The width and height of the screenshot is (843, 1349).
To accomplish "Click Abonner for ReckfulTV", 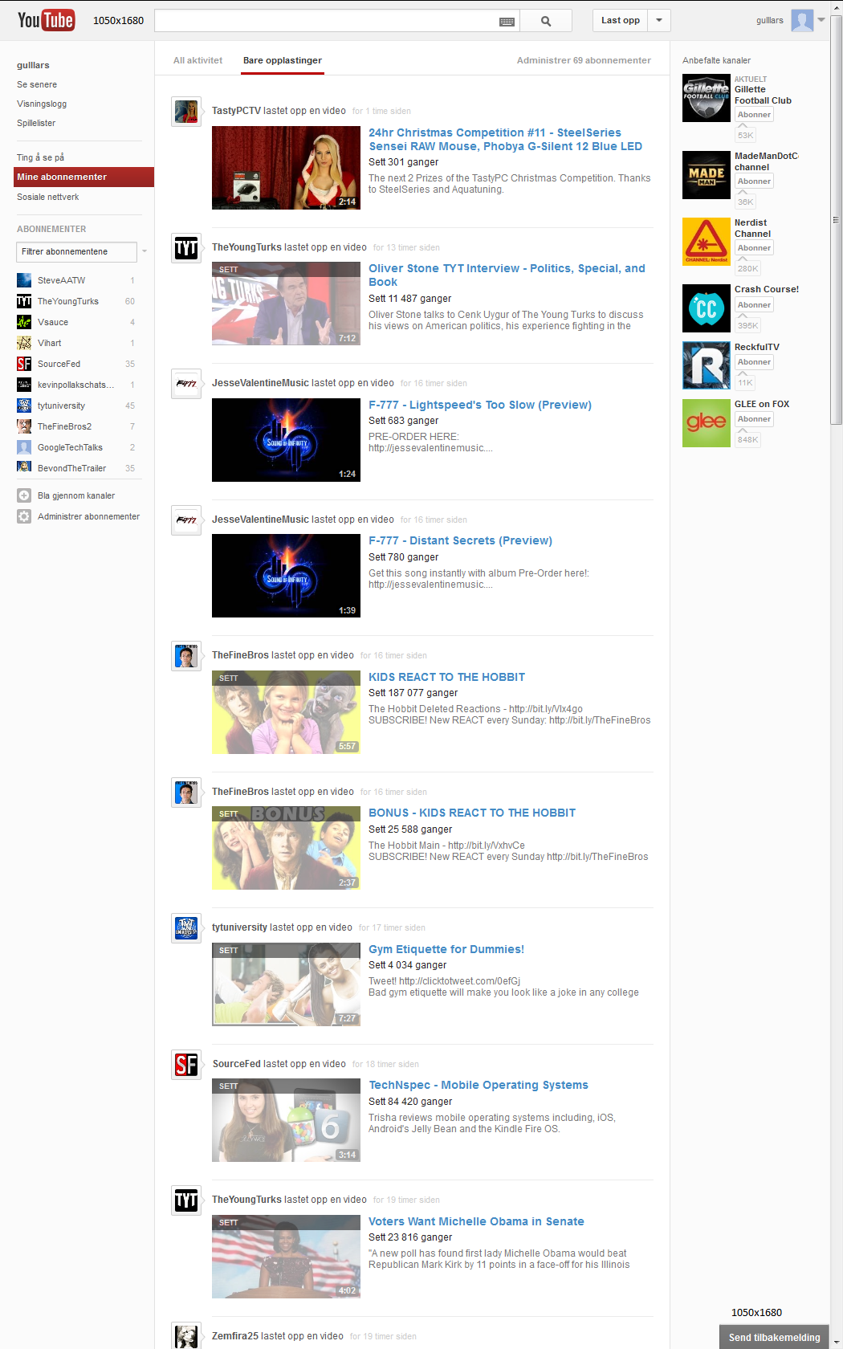I will pos(754,362).
